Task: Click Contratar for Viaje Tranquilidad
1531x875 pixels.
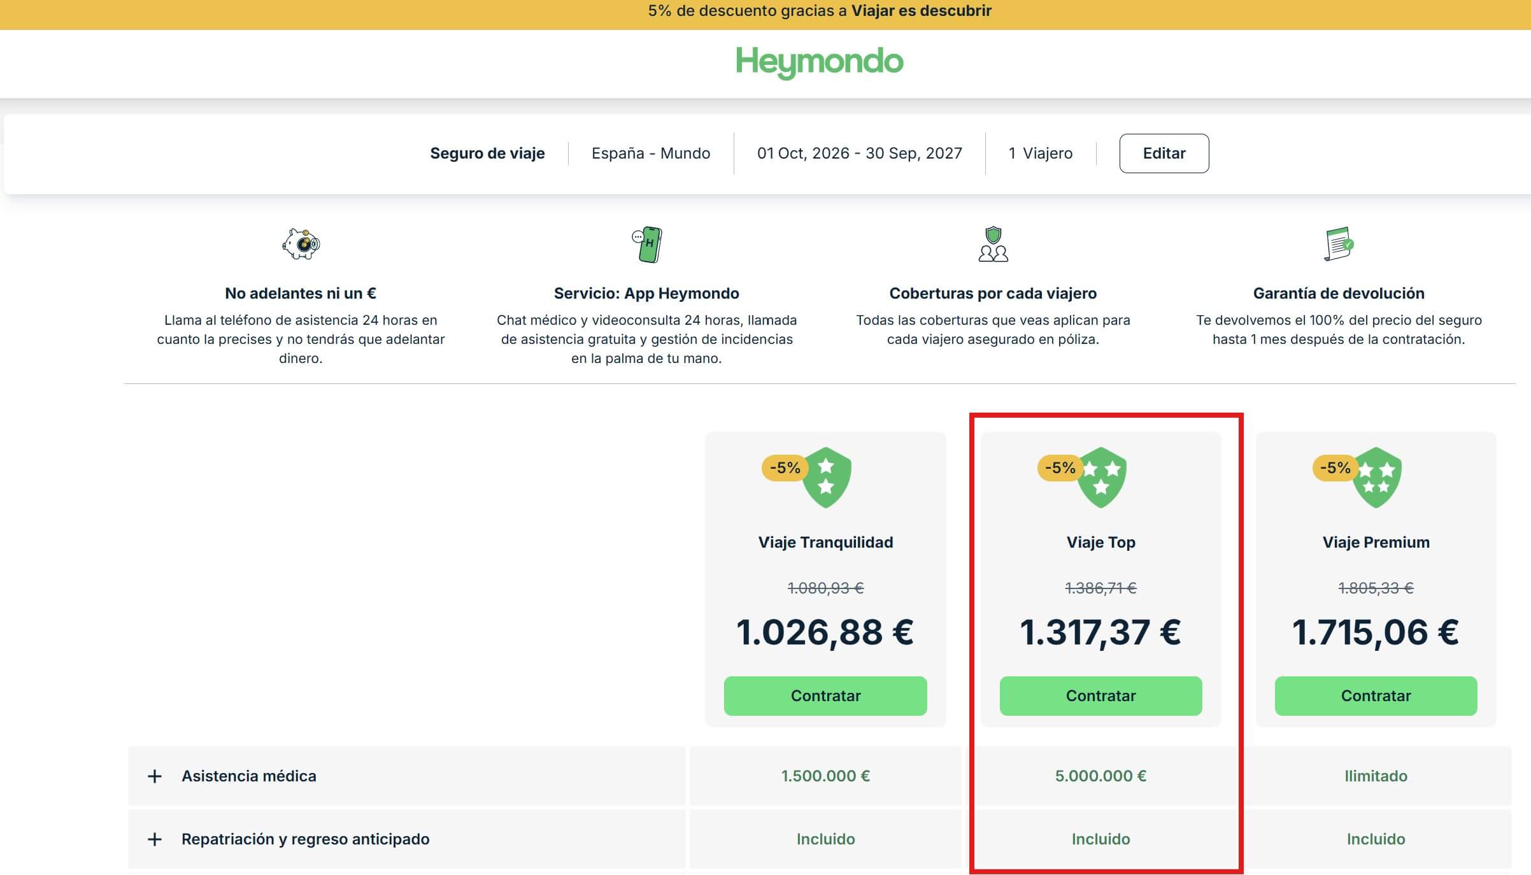Action: tap(825, 696)
